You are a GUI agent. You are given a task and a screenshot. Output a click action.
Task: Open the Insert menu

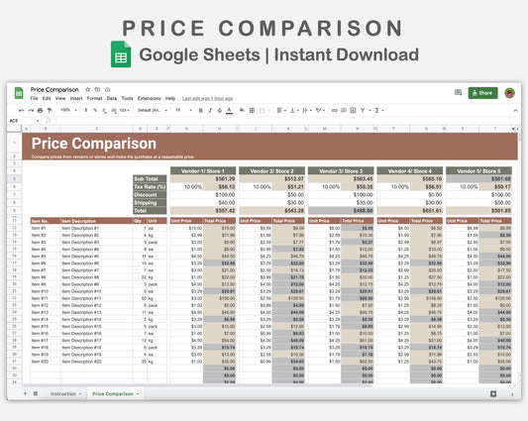(76, 98)
